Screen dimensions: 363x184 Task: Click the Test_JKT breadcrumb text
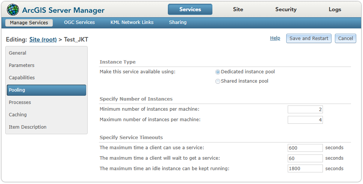click(76, 40)
